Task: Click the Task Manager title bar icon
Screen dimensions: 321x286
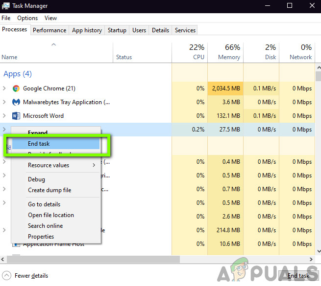Action: click(x=6, y=6)
